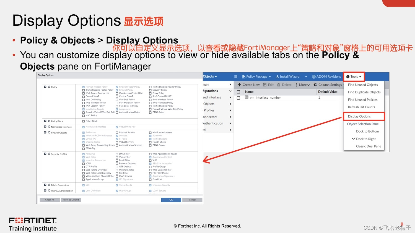Expand the Connectors sidebar chevron
This screenshot has height=233, width=415.
[x=230, y=117]
